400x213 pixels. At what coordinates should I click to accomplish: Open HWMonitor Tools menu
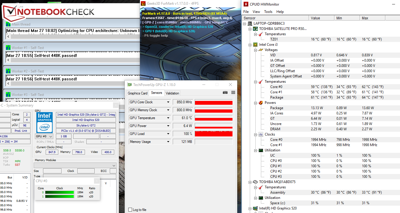(268, 12)
